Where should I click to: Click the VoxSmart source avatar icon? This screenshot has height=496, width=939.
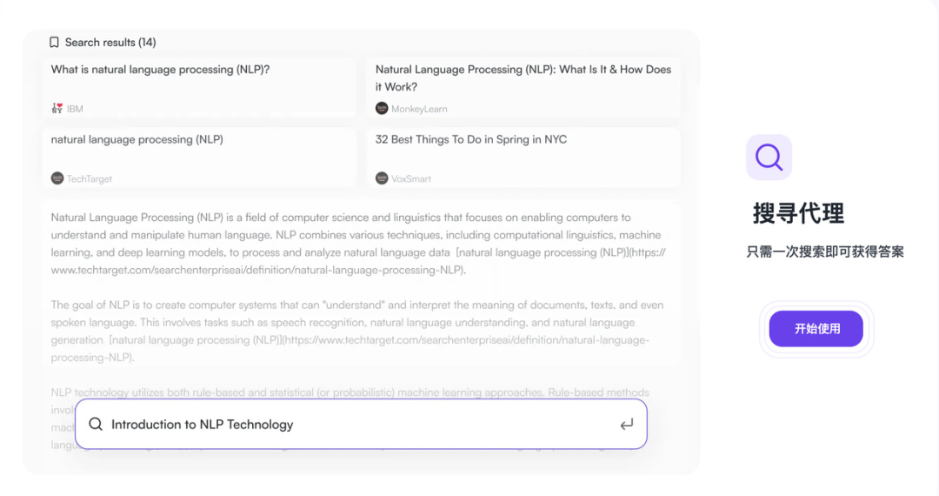(x=382, y=178)
